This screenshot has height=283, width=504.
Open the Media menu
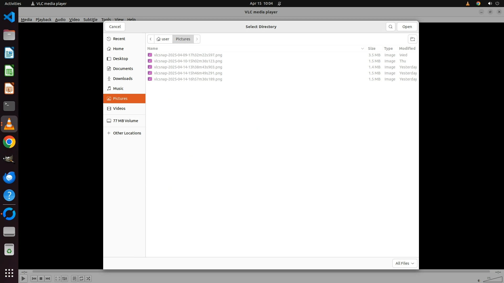[x=26, y=20]
